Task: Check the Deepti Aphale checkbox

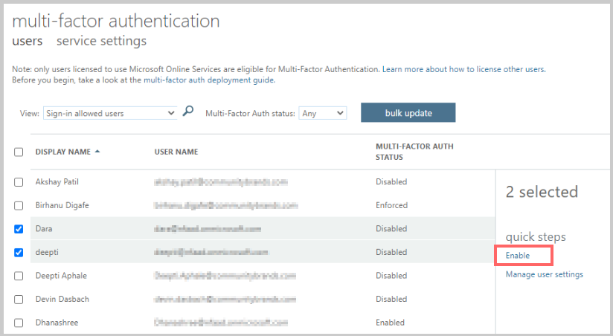Action: [19, 276]
